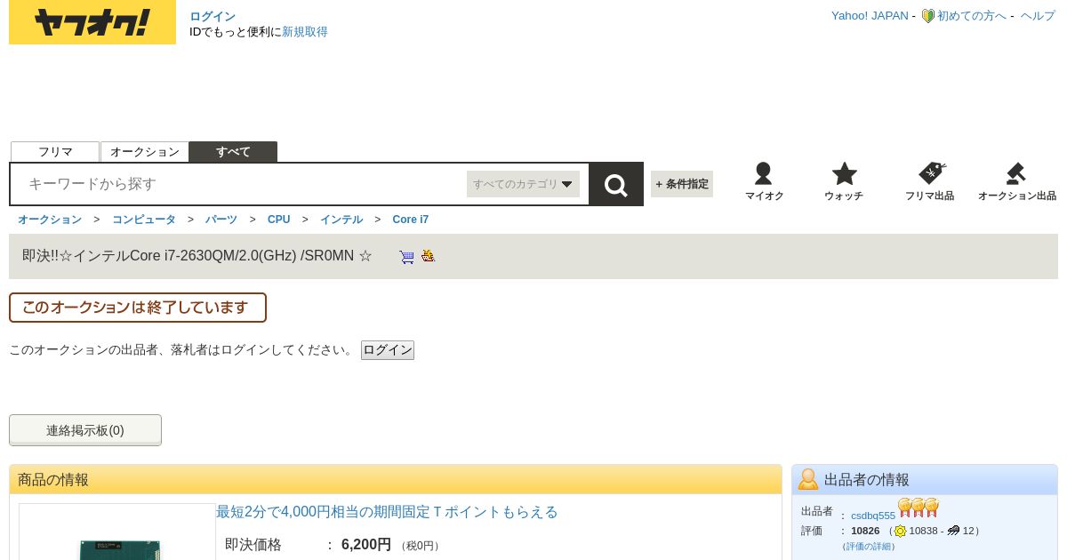The height and width of the screenshot is (560, 1067).
Task: Go to インテル breadcrumb
Action: coord(341,220)
